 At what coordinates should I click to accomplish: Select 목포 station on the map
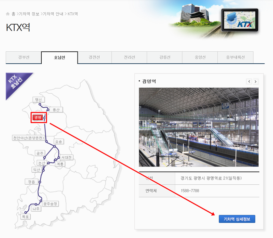tap(25, 217)
